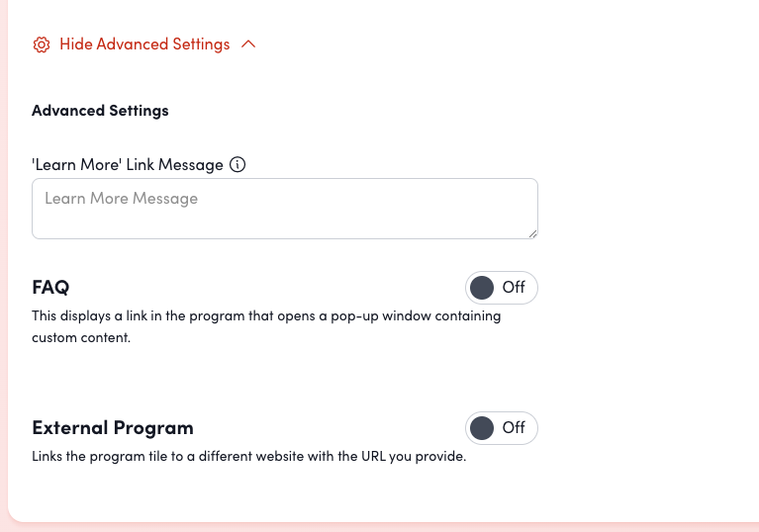Click the gear icon beside Hide Advanced Settings

[42, 44]
